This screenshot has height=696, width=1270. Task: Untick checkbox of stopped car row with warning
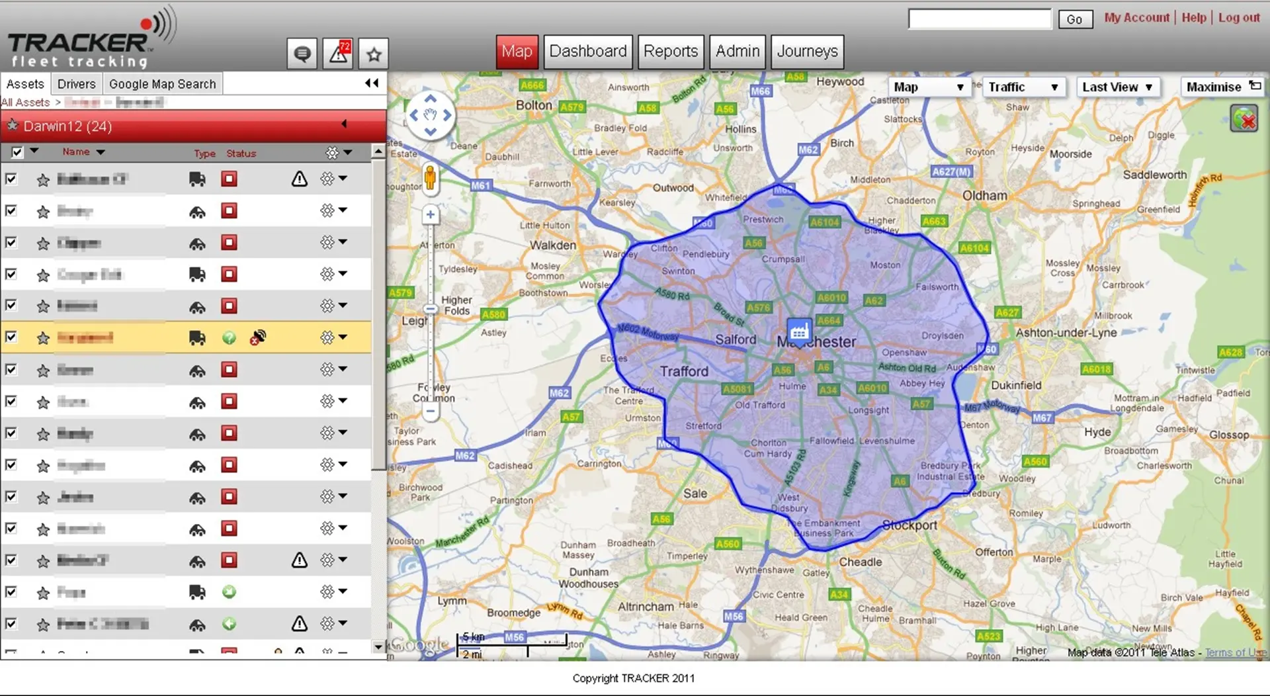click(11, 560)
